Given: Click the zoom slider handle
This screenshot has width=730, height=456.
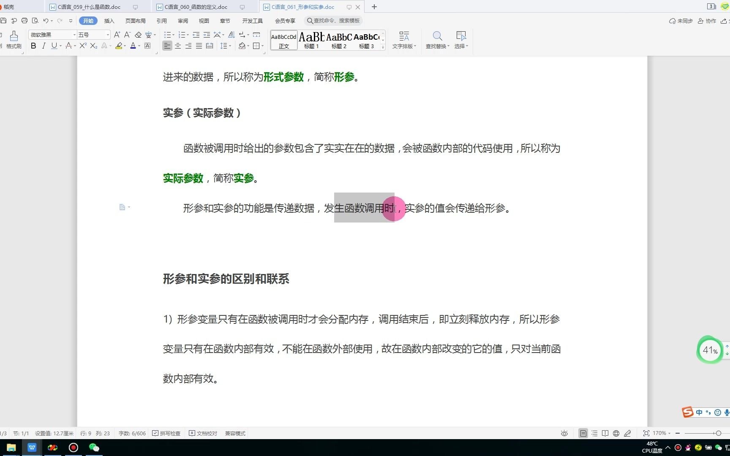Looking at the screenshot, I should click(718, 433).
